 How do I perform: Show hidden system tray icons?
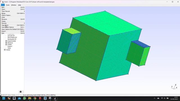[x=154, y=98]
